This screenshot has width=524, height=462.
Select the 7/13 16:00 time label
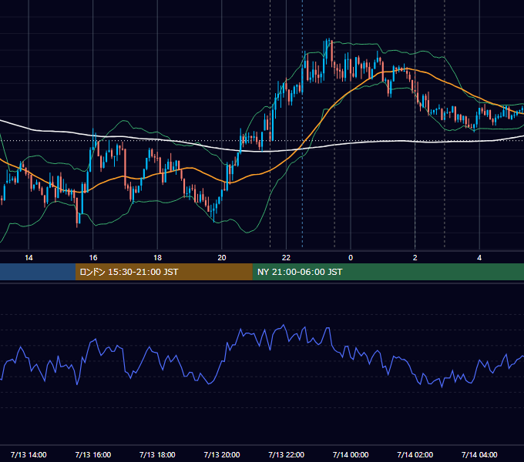93,454
